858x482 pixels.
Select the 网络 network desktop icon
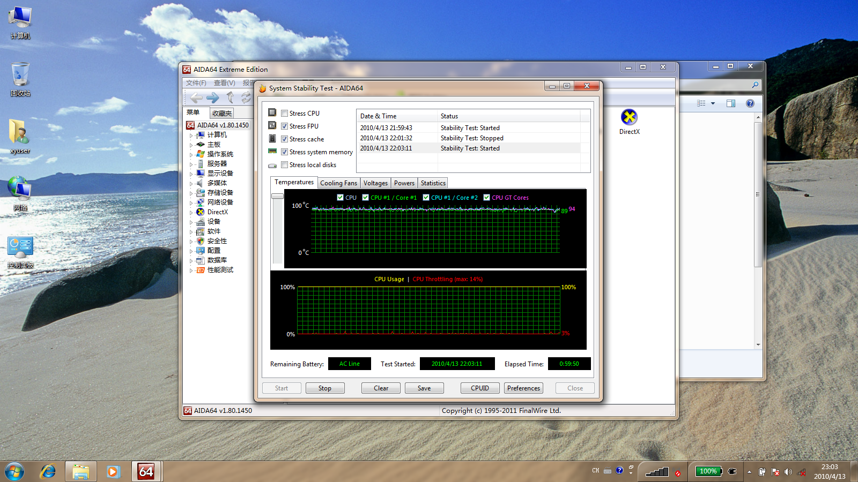pyautogui.click(x=20, y=193)
